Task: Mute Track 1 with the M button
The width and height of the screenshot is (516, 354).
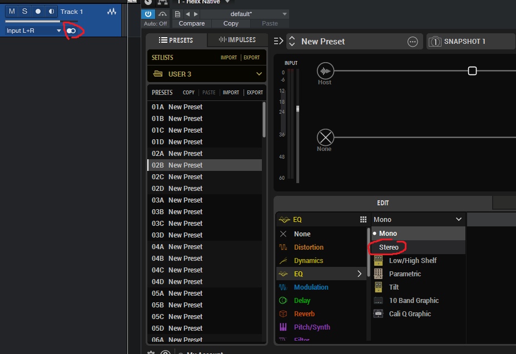Action: click(12, 12)
